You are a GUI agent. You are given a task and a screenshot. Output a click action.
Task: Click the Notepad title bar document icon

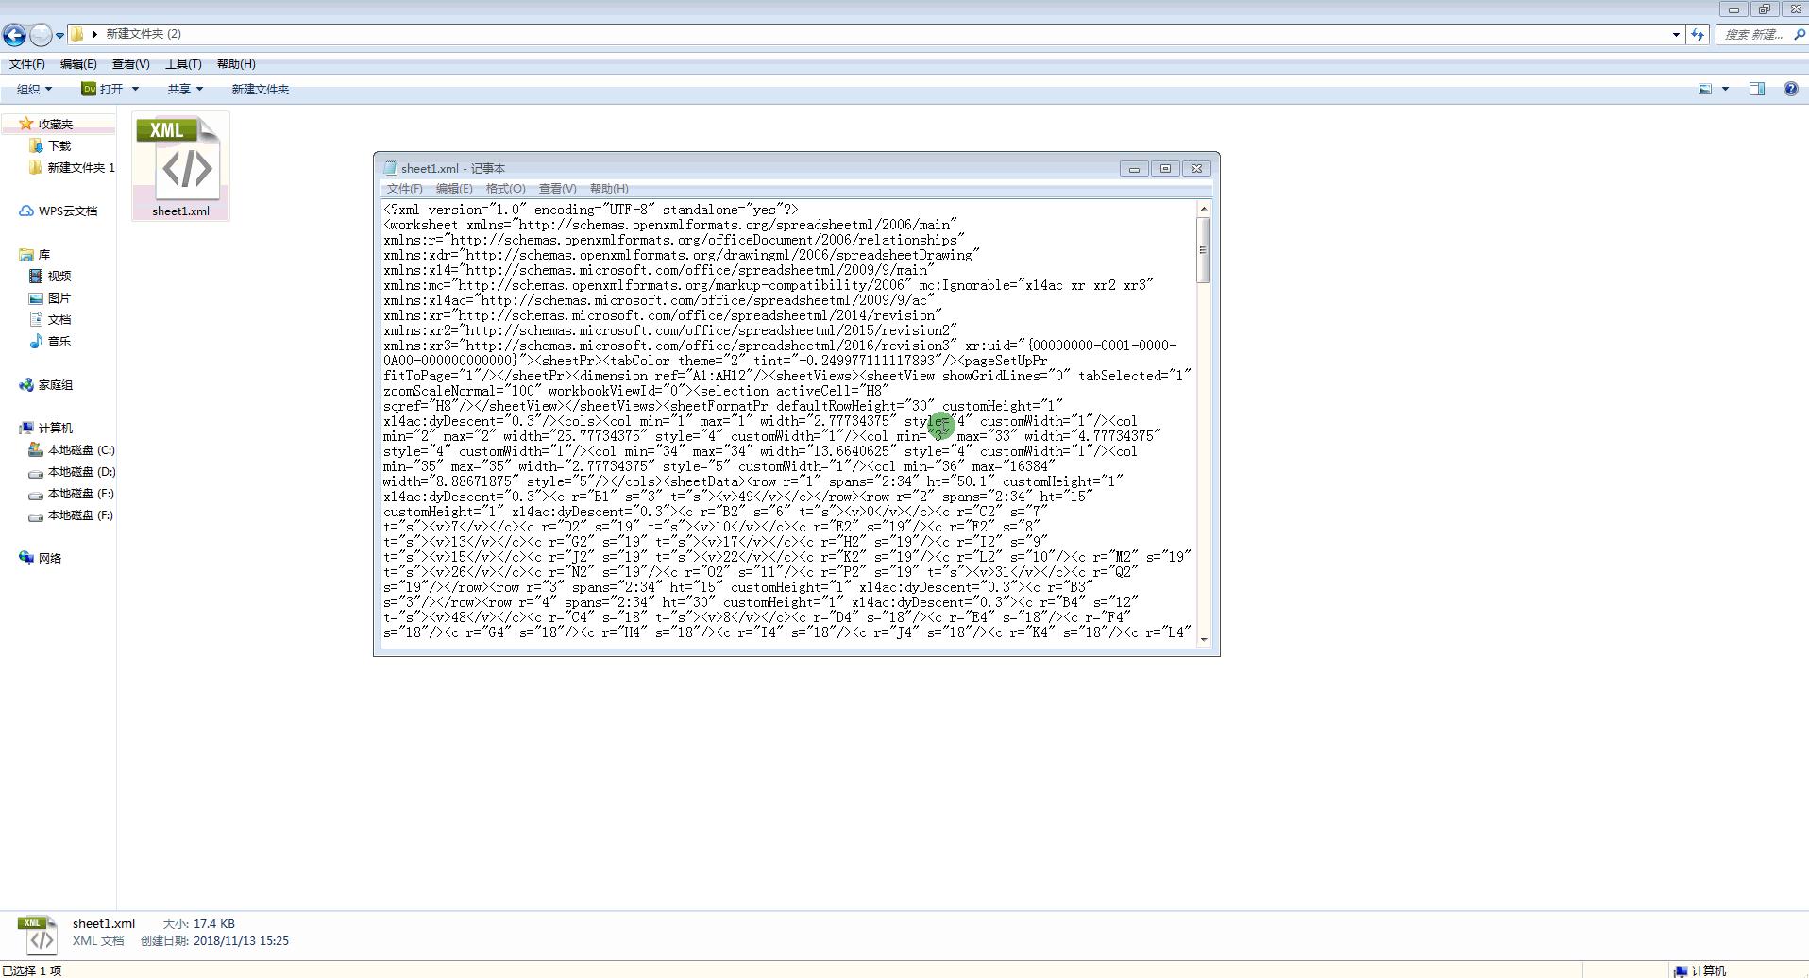pyautogui.click(x=390, y=168)
